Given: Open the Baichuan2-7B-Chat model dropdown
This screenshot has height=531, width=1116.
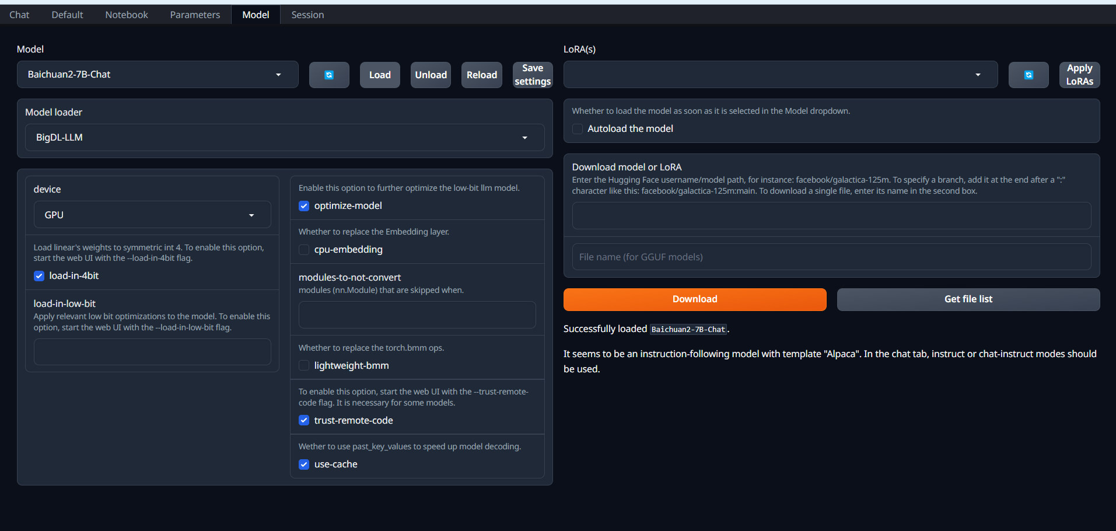Looking at the screenshot, I should pyautogui.click(x=158, y=75).
